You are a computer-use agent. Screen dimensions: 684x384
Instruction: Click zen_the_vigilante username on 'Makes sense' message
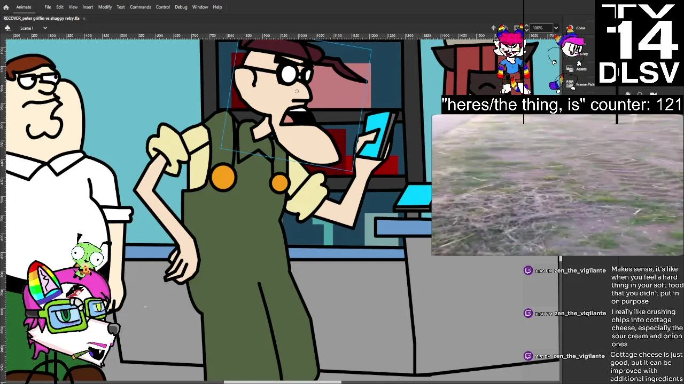coord(580,270)
